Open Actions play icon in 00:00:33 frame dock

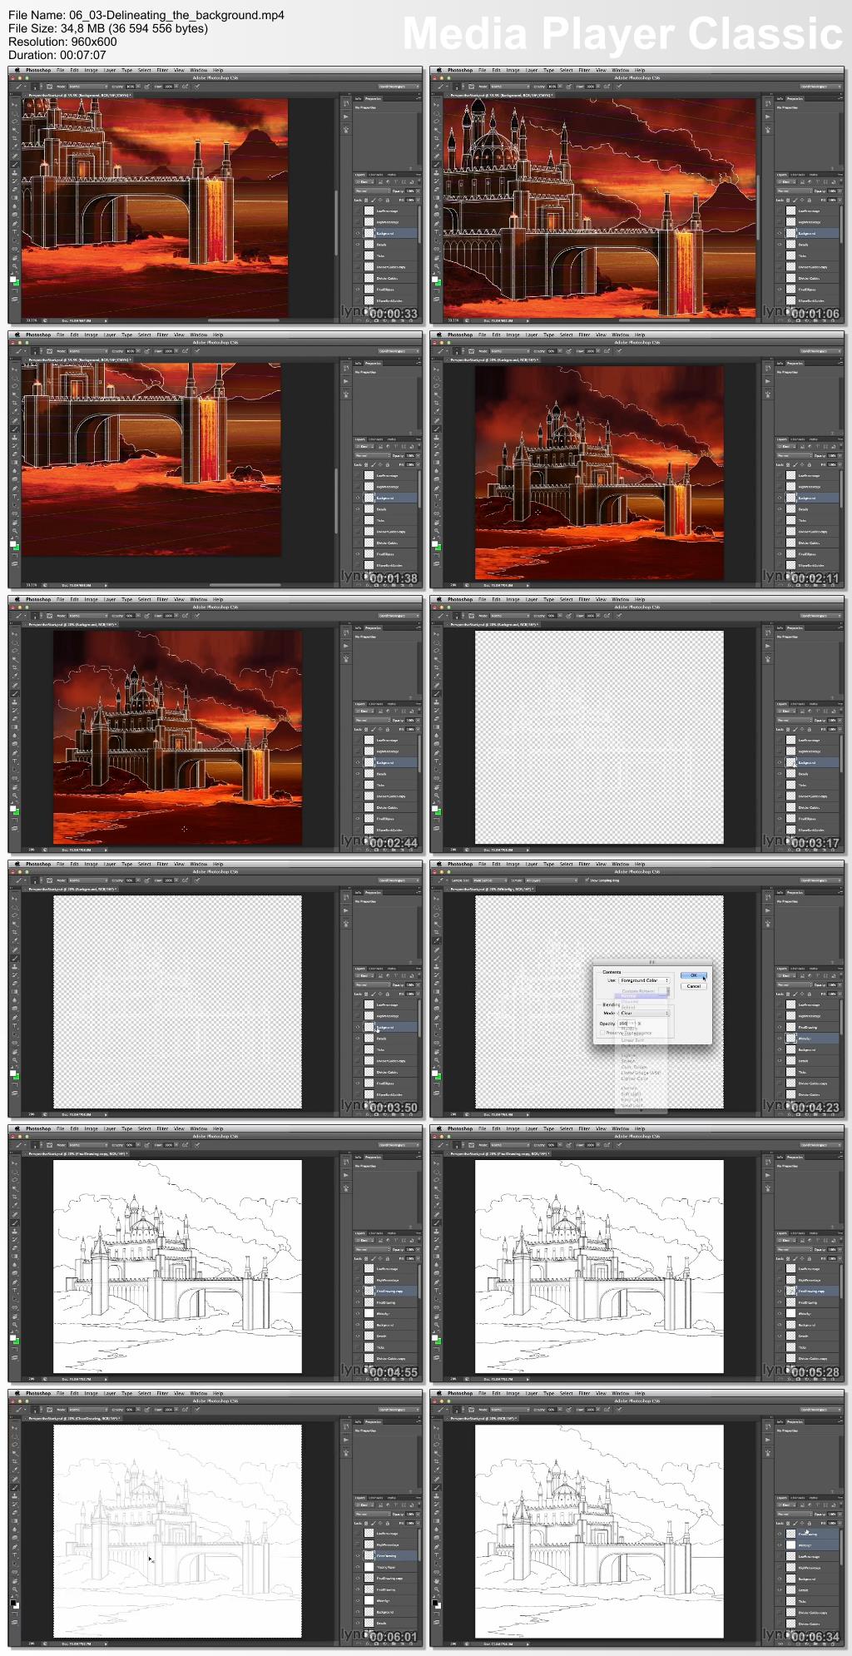pyautogui.click(x=346, y=117)
